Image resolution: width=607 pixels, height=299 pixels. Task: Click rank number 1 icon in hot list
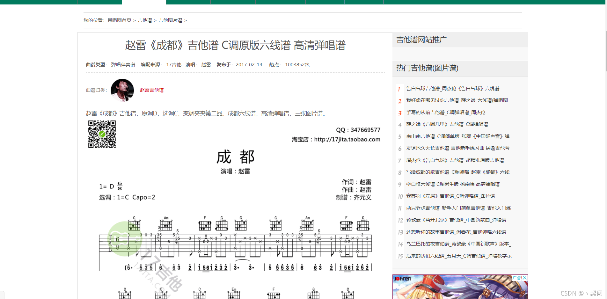399,89
